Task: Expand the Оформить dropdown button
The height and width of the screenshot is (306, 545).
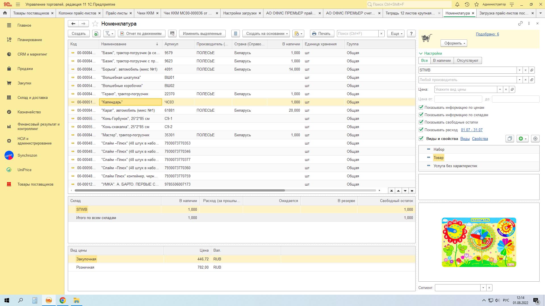Action: click(454, 43)
